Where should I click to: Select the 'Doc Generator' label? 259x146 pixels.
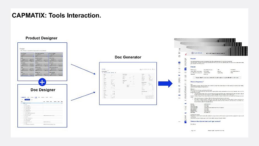point(128,57)
